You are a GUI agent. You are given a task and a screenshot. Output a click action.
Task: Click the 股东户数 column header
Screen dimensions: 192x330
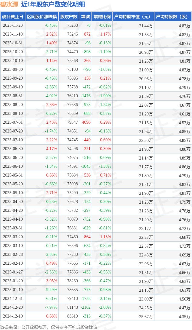[x=69, y=17]
